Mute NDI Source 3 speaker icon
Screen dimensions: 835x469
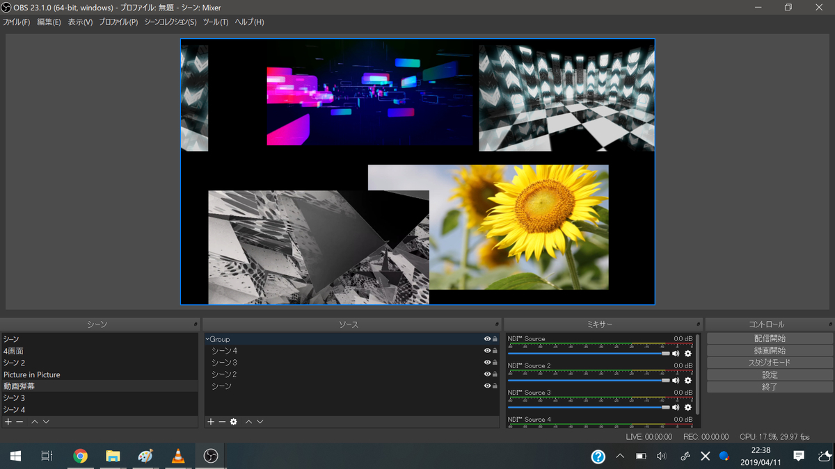click(x=676, y=407)
